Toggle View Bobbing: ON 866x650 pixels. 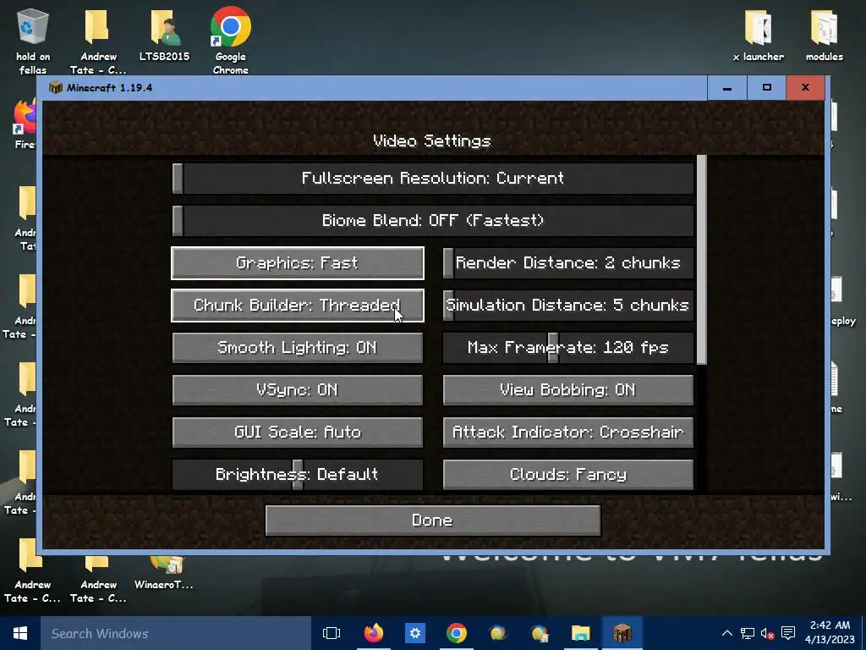567,390
